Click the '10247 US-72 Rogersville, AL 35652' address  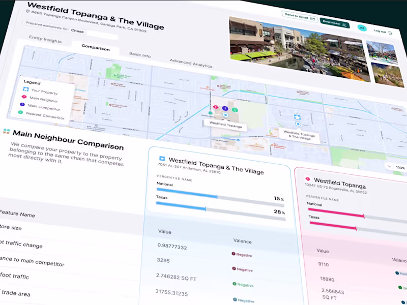336,188
